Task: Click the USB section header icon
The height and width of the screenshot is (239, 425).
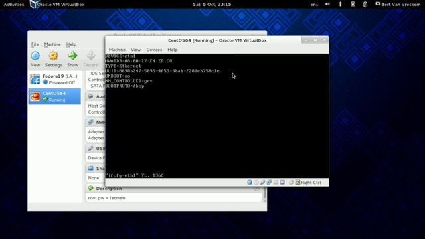Action: click(91, 148)
